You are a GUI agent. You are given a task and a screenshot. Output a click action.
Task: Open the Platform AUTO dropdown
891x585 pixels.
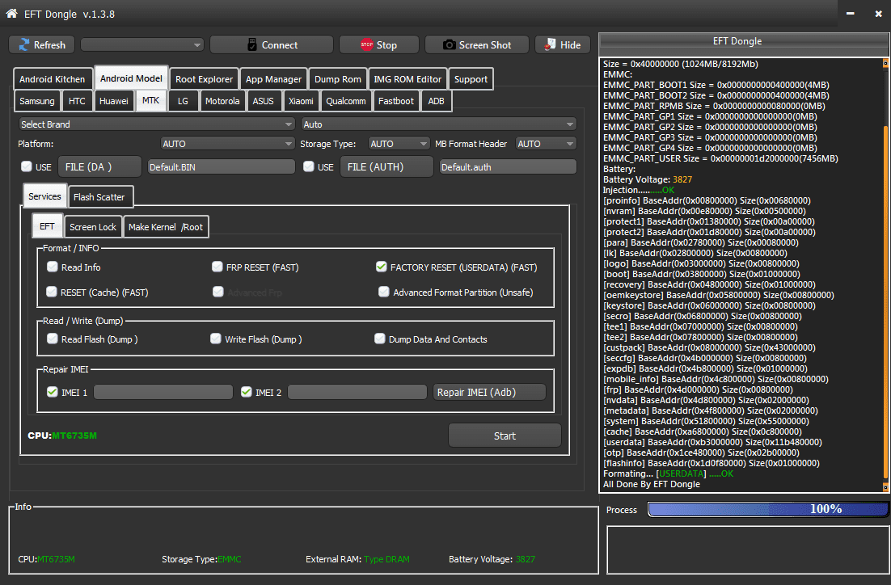(227, 144)
